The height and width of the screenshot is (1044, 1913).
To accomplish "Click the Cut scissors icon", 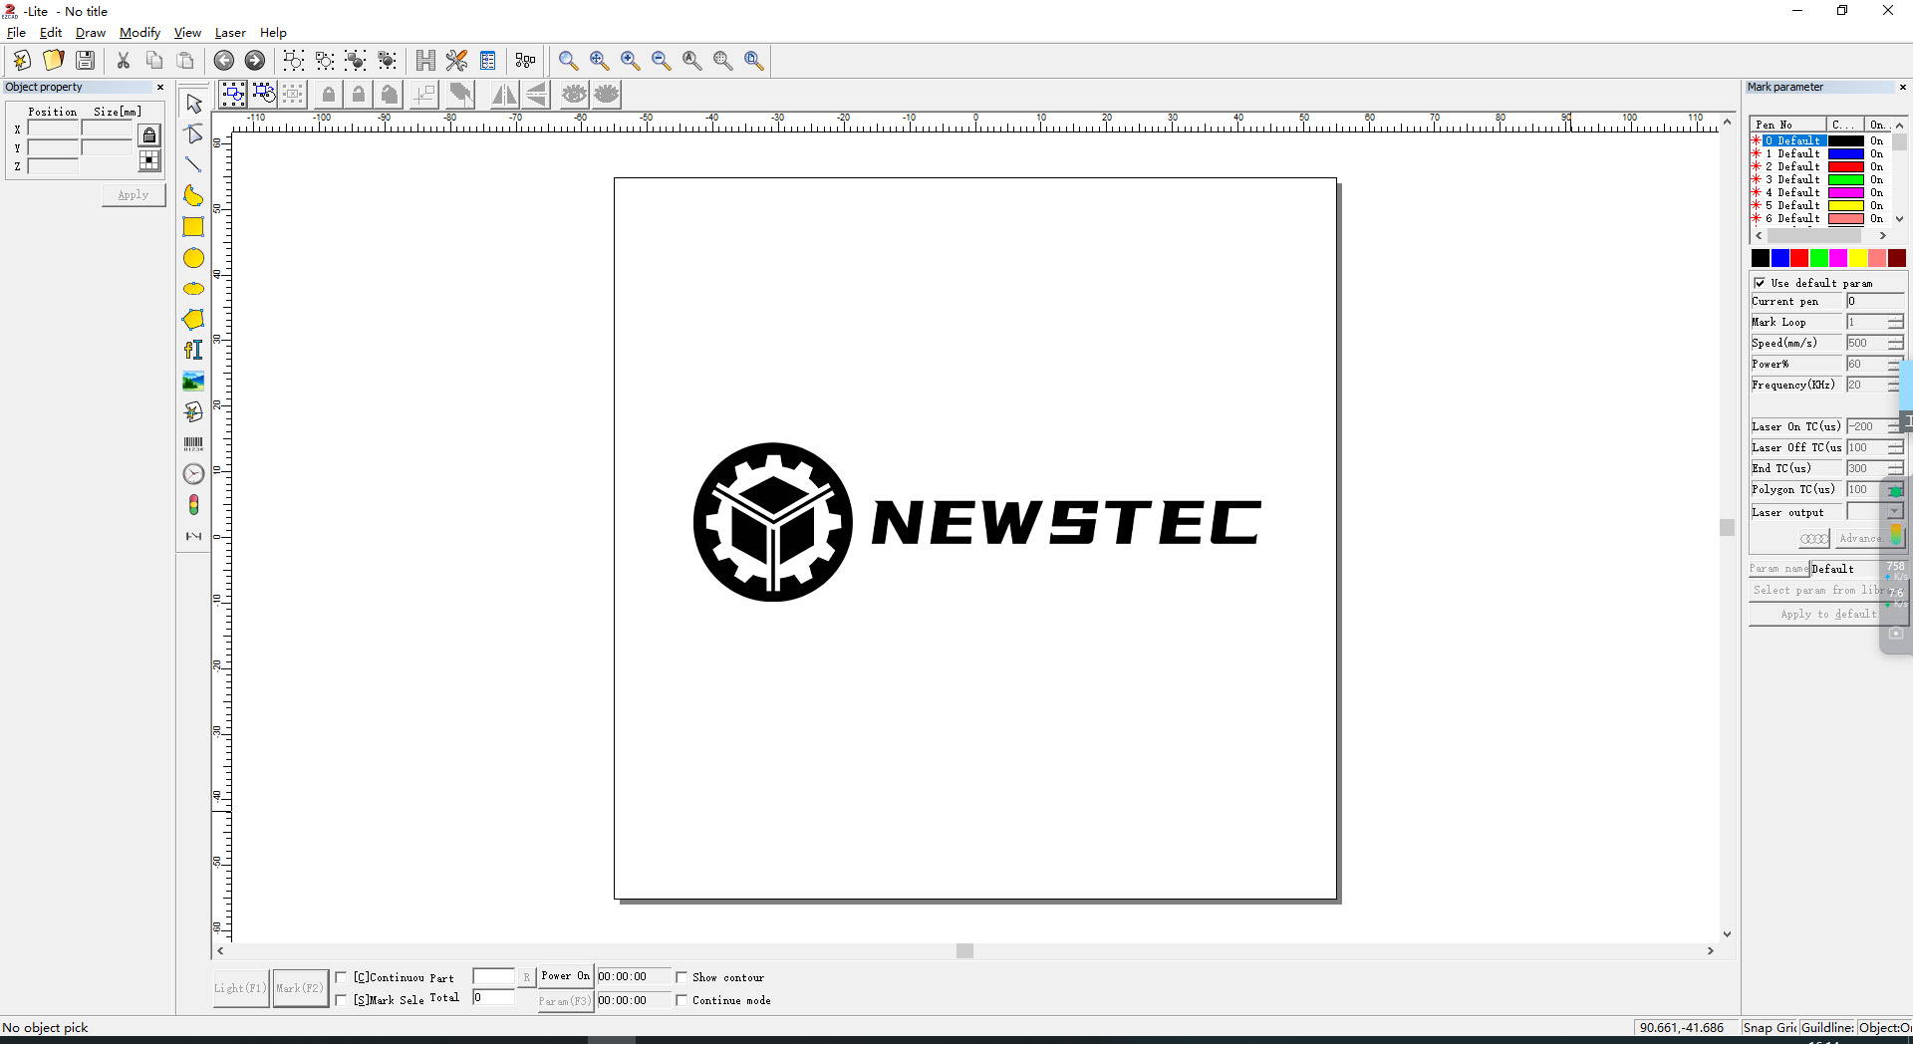I will coord(124,61).
